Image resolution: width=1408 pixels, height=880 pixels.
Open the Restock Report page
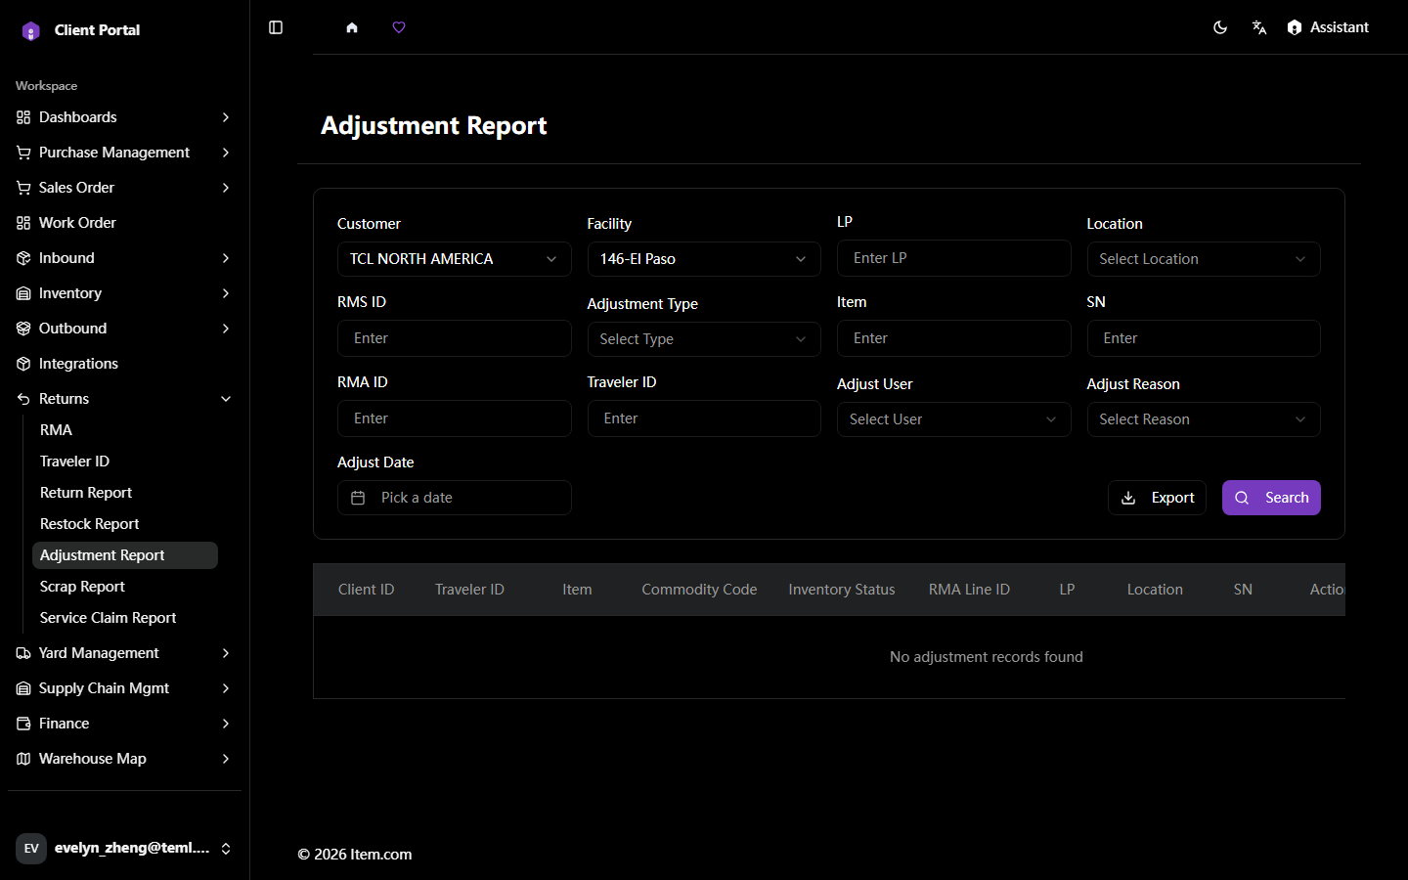point(125,524)
